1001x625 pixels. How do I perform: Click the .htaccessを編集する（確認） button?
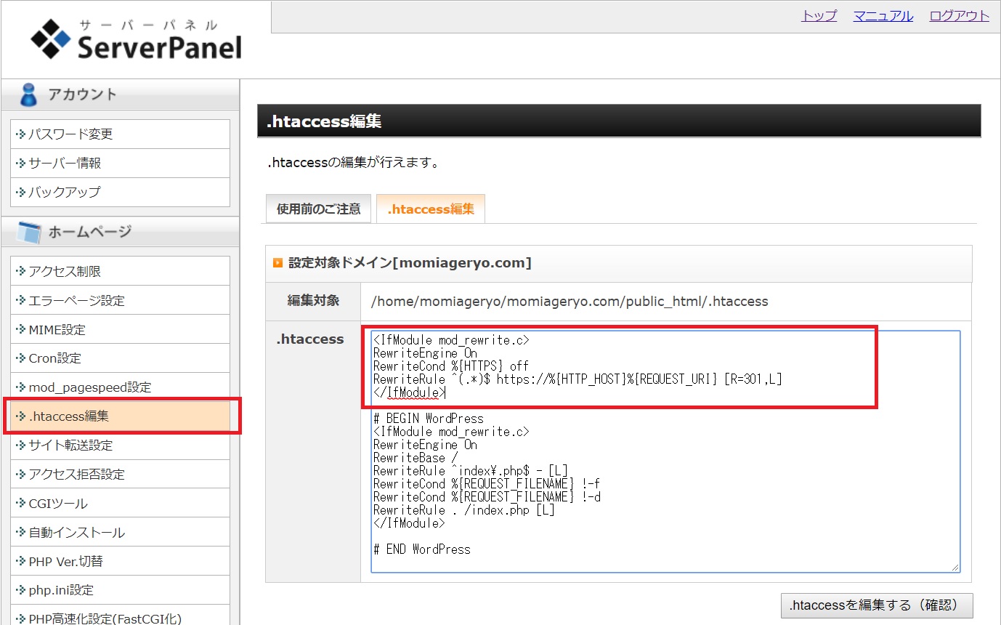click(877, 605)
